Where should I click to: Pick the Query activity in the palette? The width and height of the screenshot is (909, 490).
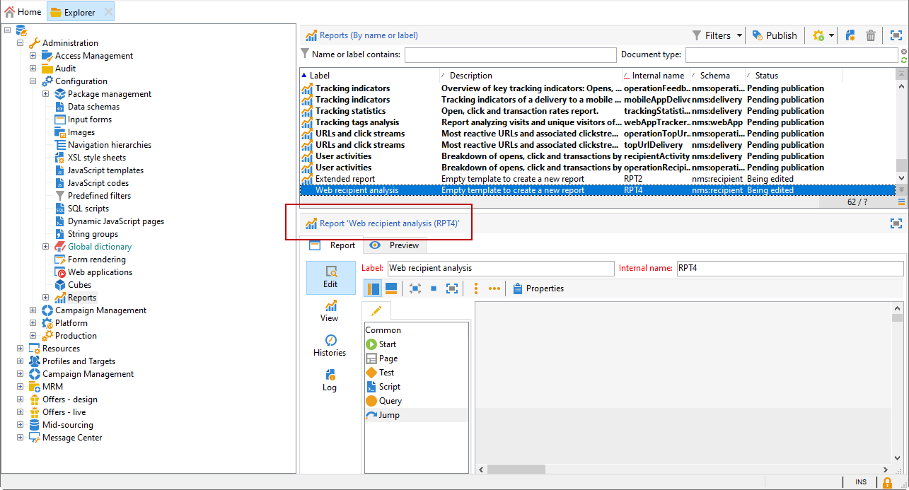[x=384, y=401]
